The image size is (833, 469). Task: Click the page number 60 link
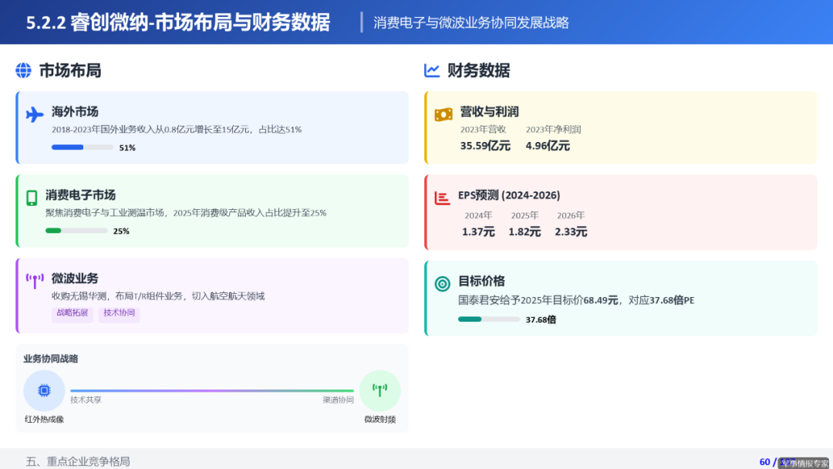coord(764,461)
